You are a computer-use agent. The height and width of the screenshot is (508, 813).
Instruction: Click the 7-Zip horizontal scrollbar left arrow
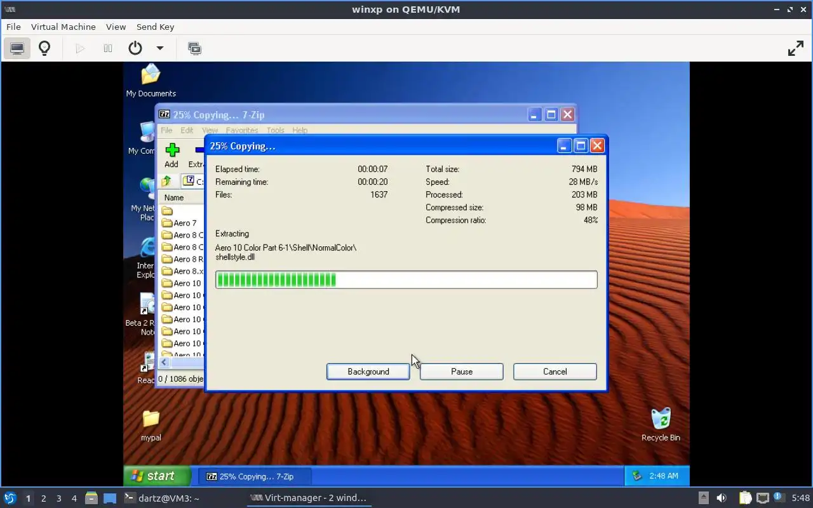click(164, 362)
